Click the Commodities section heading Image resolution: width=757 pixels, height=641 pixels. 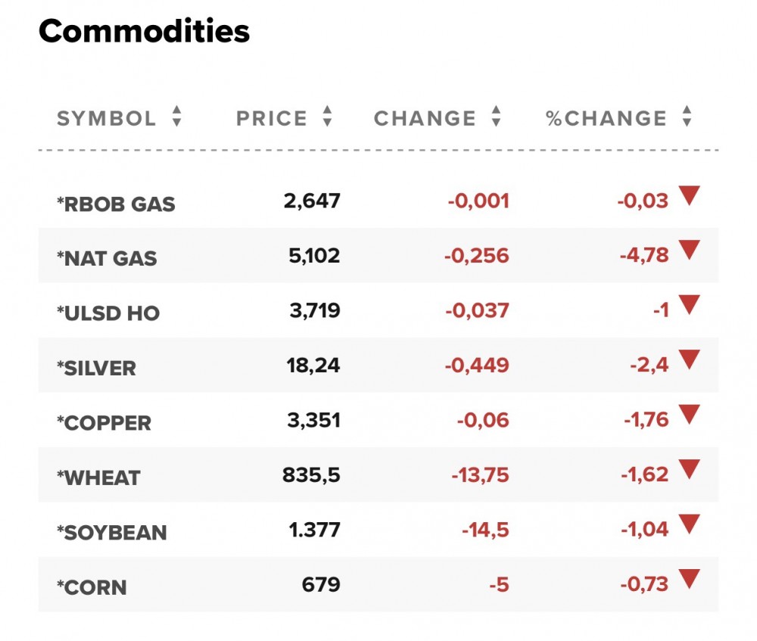pyautogui.click(x=144, y=32)
